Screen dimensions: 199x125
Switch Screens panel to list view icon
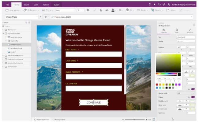point(26,23)
